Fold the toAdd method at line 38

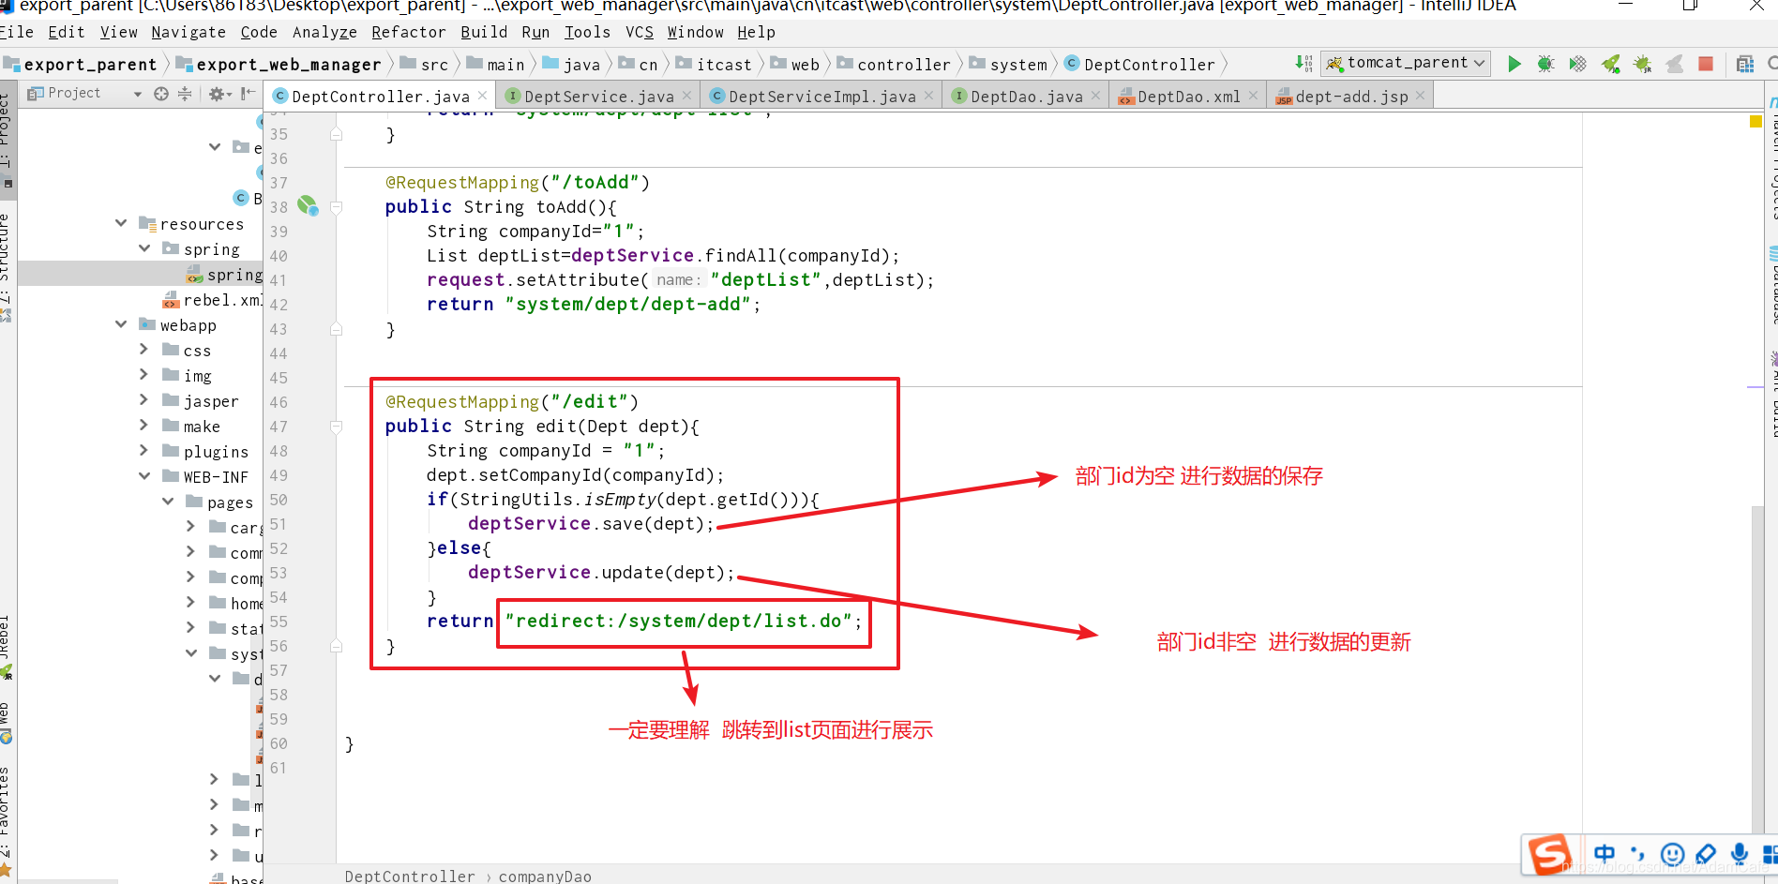coord(336,207)
